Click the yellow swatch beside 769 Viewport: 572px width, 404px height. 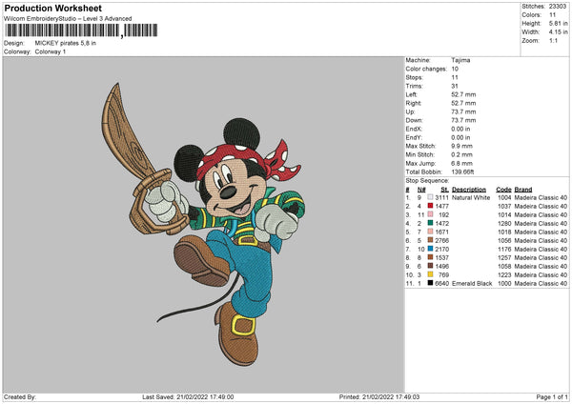click(x=431, y=274)
